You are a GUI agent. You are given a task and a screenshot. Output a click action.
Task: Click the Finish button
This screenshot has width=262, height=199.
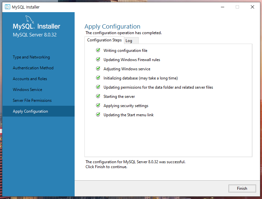pos(242,188)
